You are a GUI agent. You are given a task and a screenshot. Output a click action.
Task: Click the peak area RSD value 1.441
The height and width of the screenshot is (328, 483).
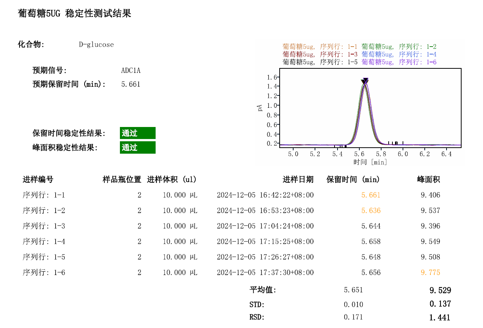pyautogui.click(x=440, y=318)
